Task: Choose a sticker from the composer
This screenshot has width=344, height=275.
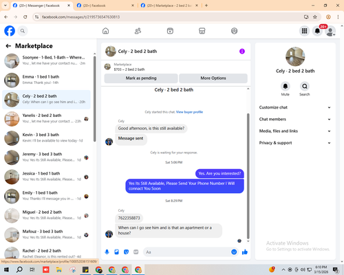Action: coord(126,252)
